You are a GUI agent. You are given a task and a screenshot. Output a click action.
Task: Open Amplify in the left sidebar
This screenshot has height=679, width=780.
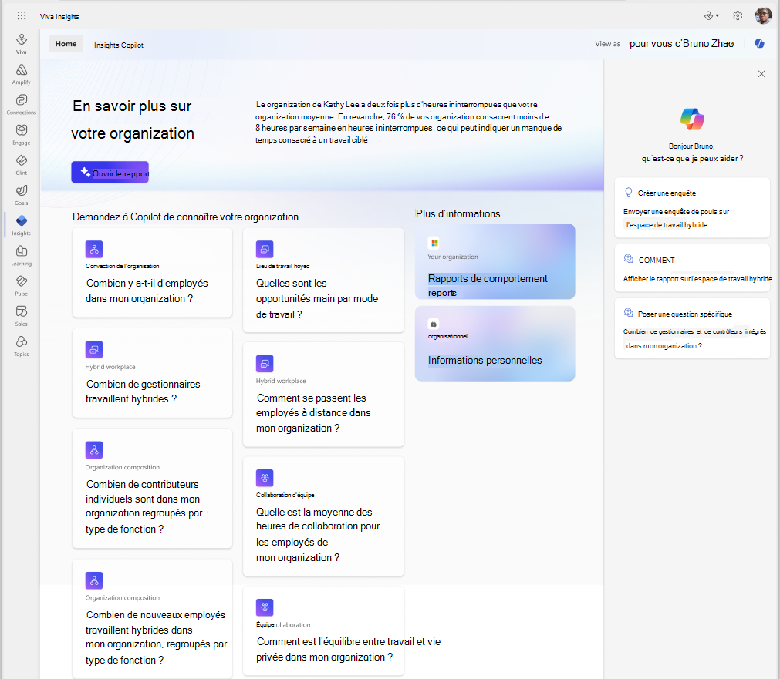pos(22,74)
